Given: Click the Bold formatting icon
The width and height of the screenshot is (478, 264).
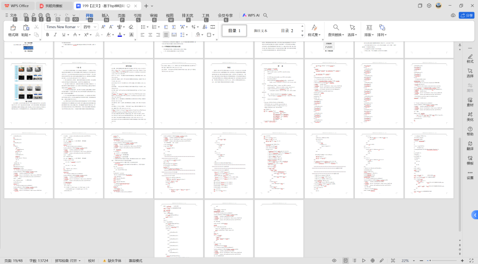Looking at the screenshot, I should tap(48, 35).
